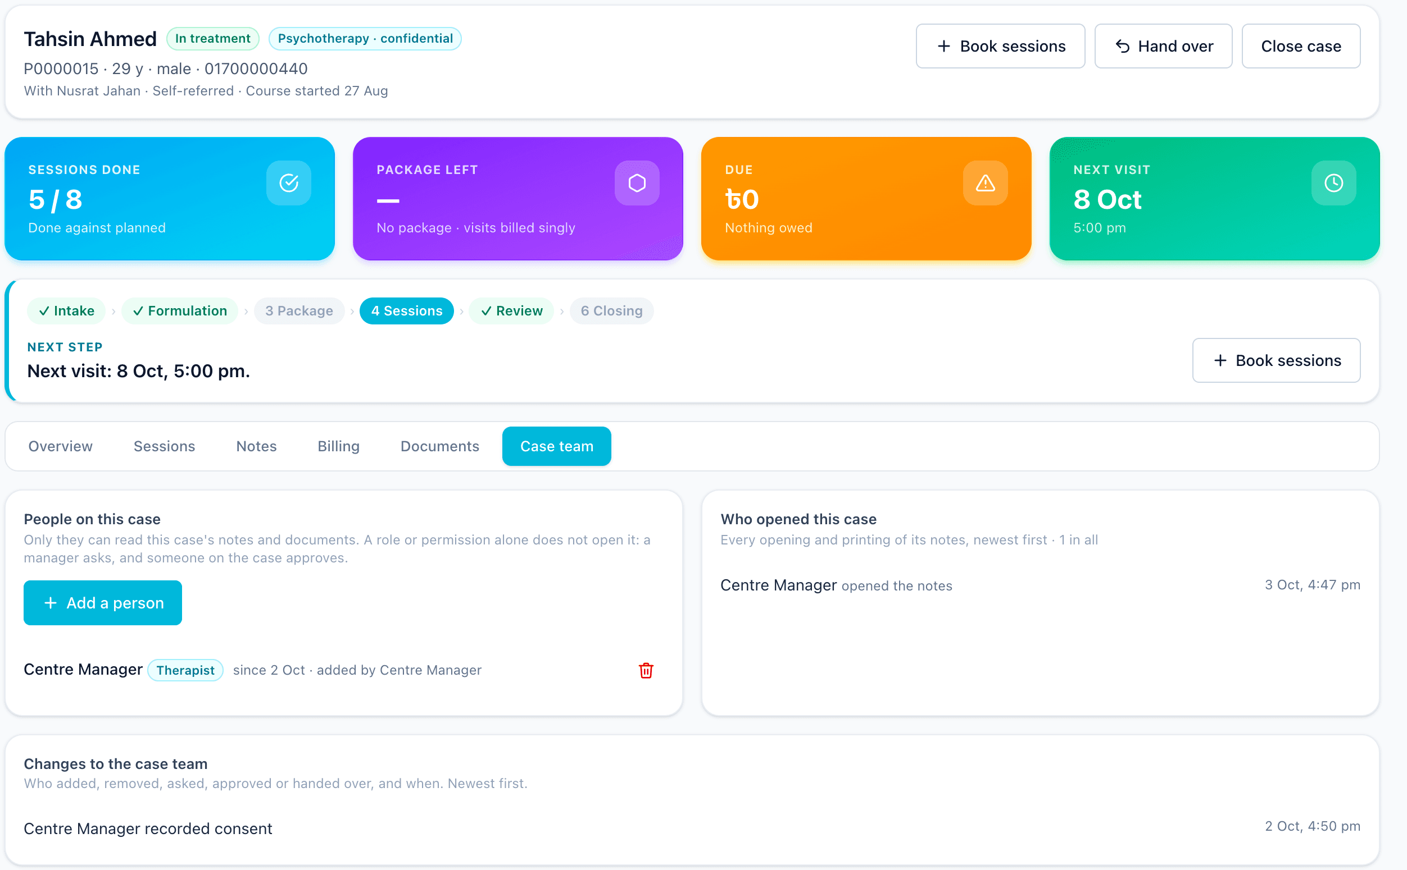This screenshot has width=1407, height=870.
Task: Click 'Next visit: 8 Oct, 5:00 pm.' text
Action: coord(139,371)
